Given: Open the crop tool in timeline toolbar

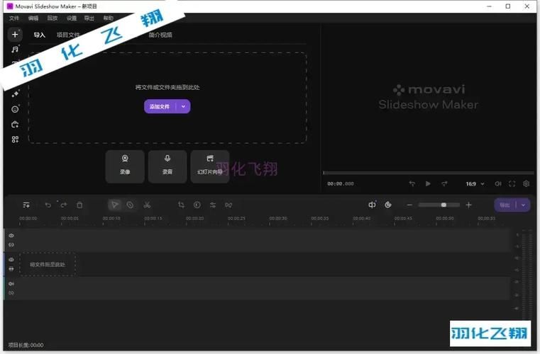Looking at the screenshot, I should [x=181, y=205].
